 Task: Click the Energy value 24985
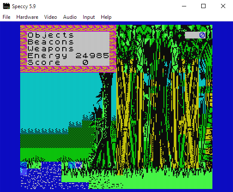coord(92,56)
